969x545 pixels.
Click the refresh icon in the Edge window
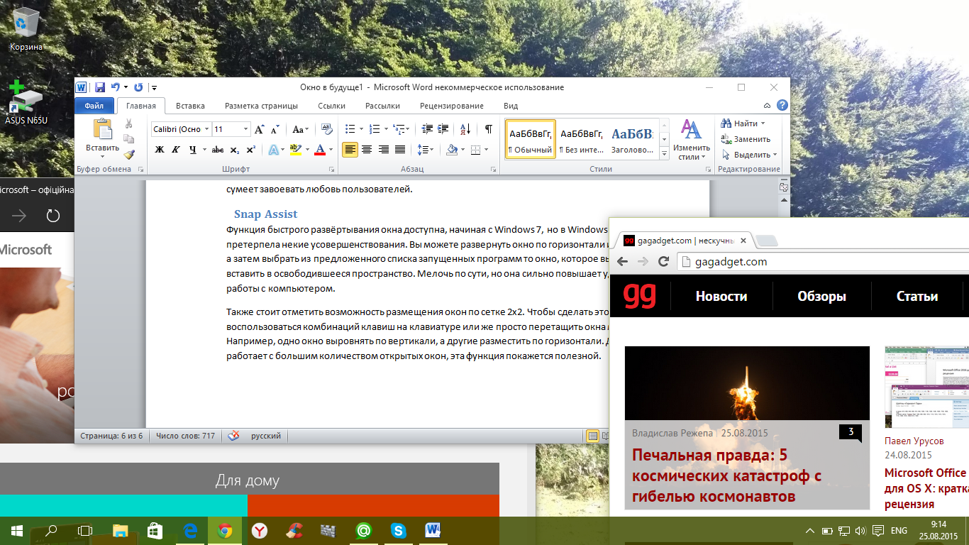(x=52, y=215)
